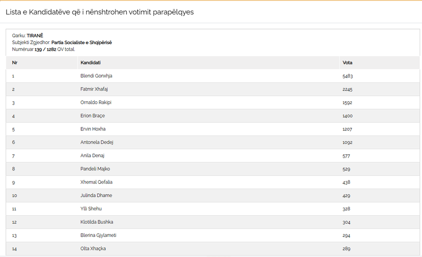Click on Pandeli Majko
This screenshot has height=257, width=422.
(95, 169)
